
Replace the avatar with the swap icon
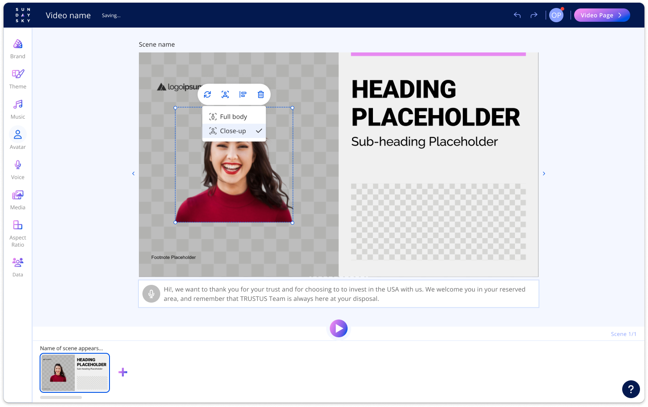(207, 94)
